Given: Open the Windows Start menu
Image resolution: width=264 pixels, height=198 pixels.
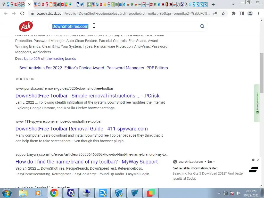Looking at the screenshot, I should (x=7, y=193).
